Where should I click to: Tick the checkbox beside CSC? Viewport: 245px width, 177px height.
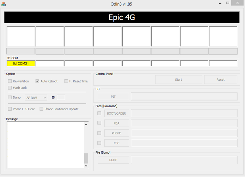tap(99, 143)
